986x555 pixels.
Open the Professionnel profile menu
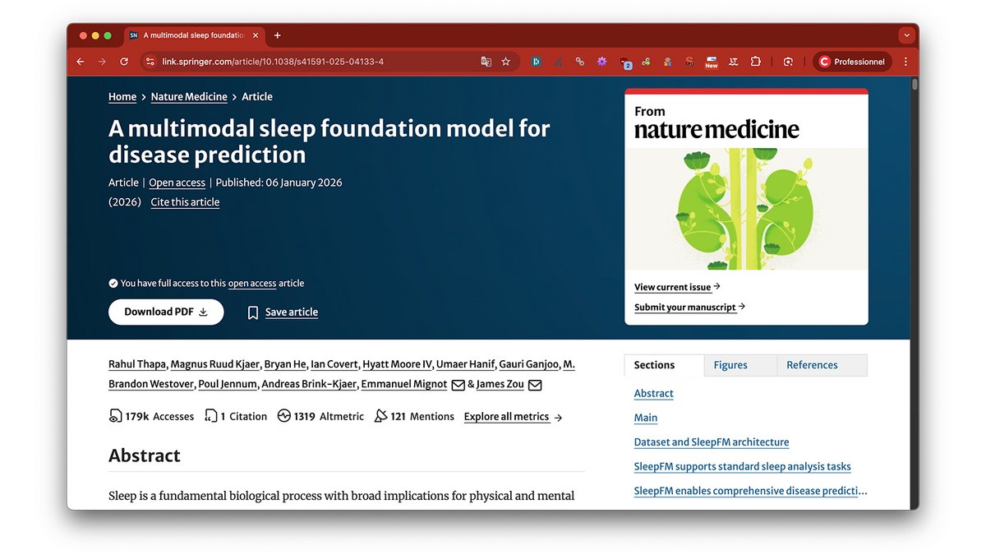pyautogui.click(x=852, y=62)
